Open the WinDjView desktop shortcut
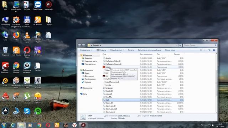The height and width of the screenshot is (128, 228). coord(38,51)
